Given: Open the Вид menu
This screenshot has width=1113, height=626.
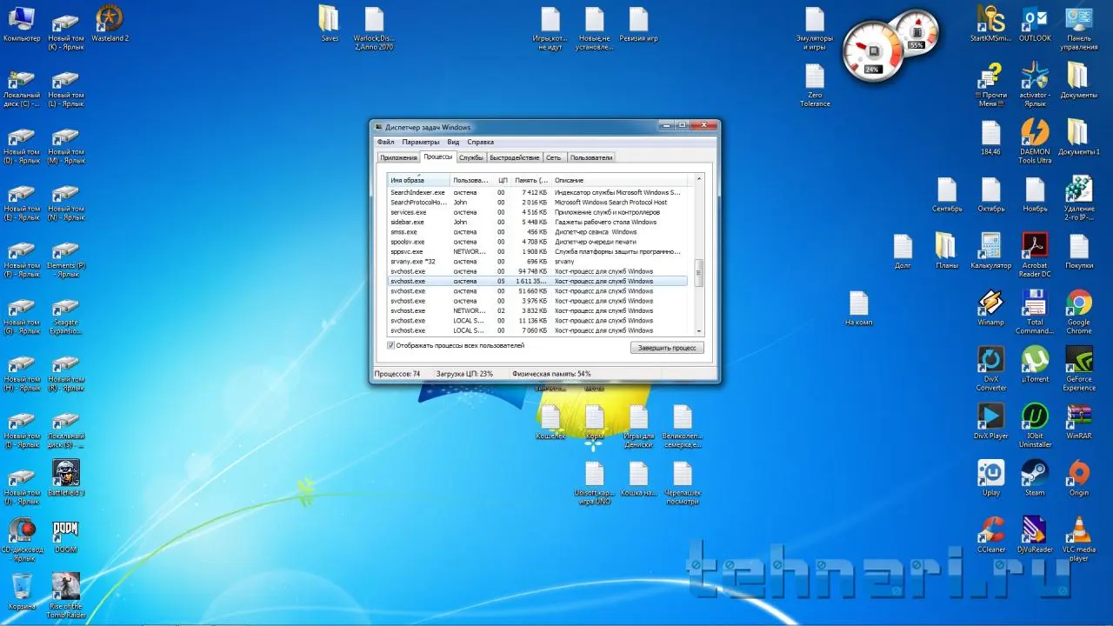Looking at the screenshot, I should coord(453,142).
